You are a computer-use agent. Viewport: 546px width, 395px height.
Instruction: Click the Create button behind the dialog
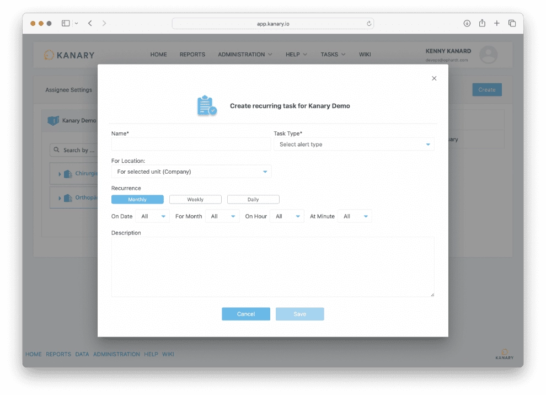487,89
